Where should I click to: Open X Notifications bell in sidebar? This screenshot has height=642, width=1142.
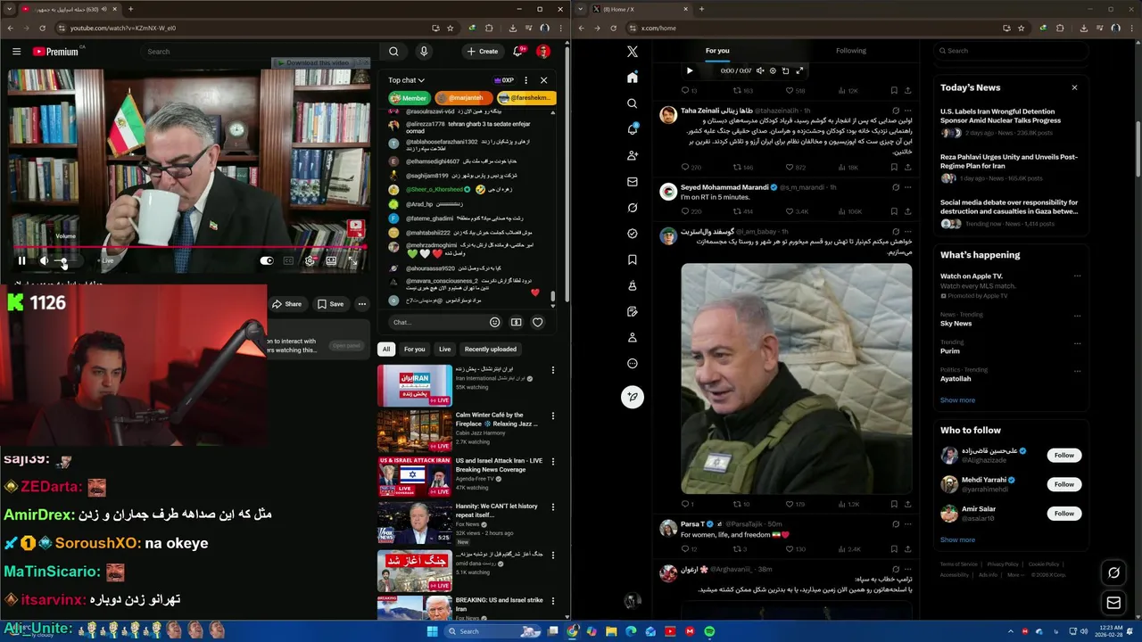[633, 129]
